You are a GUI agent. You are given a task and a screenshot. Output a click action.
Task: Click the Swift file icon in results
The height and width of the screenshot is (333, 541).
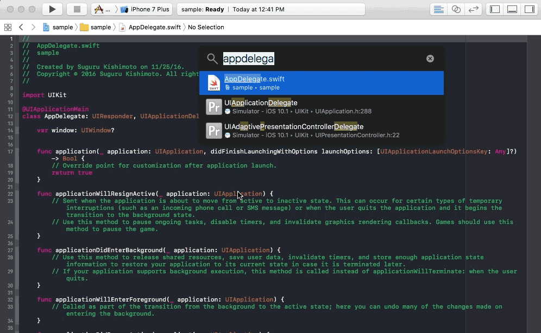214,83
